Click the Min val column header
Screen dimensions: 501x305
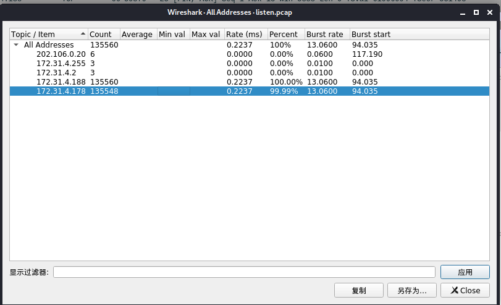(173, 34)
